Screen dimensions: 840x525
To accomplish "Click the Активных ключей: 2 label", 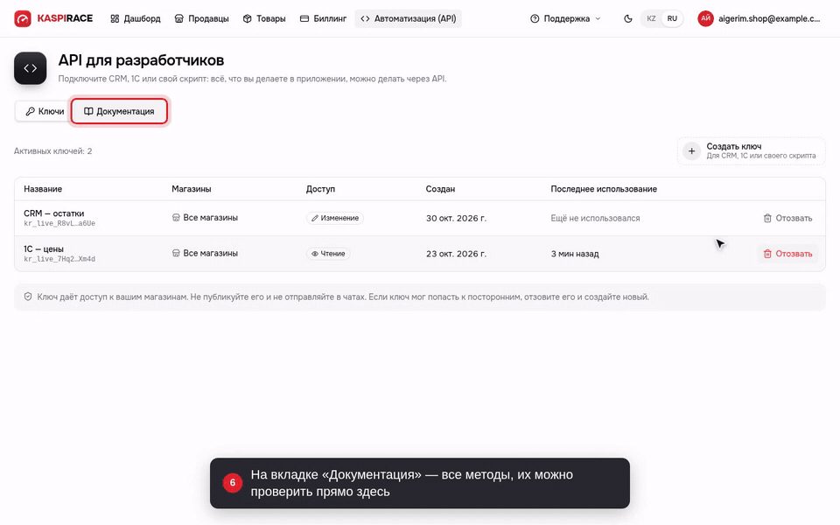I will pos(53,151).
